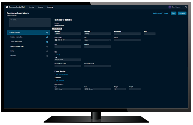Select Holds in the booking sidebar

(12, 51)
